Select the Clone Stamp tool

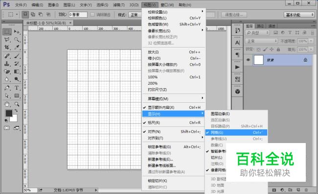pyautogui.click(x=7, y=64)
